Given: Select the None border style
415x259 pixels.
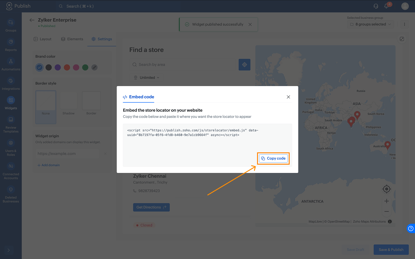Looking at the screenshot, I should click(x=46, y=107).
